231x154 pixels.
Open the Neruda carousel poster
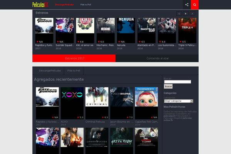pyautogui.click(x=126, y=30)
